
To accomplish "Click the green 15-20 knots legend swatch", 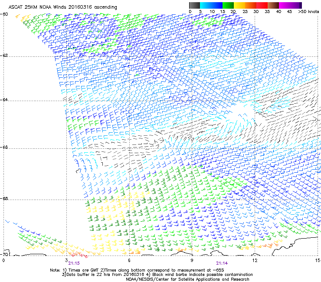I will click(228, 5).
